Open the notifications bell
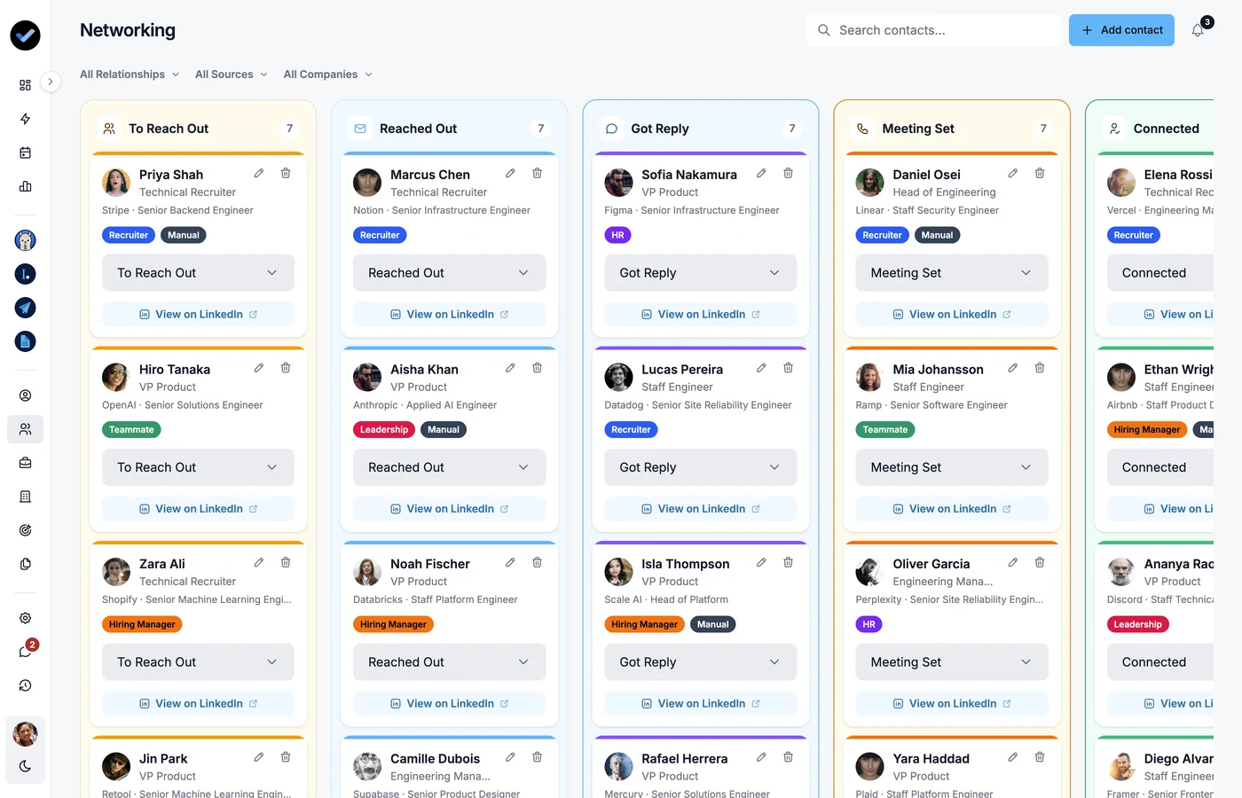The image size is (1242, 798). click(1198, 30)
